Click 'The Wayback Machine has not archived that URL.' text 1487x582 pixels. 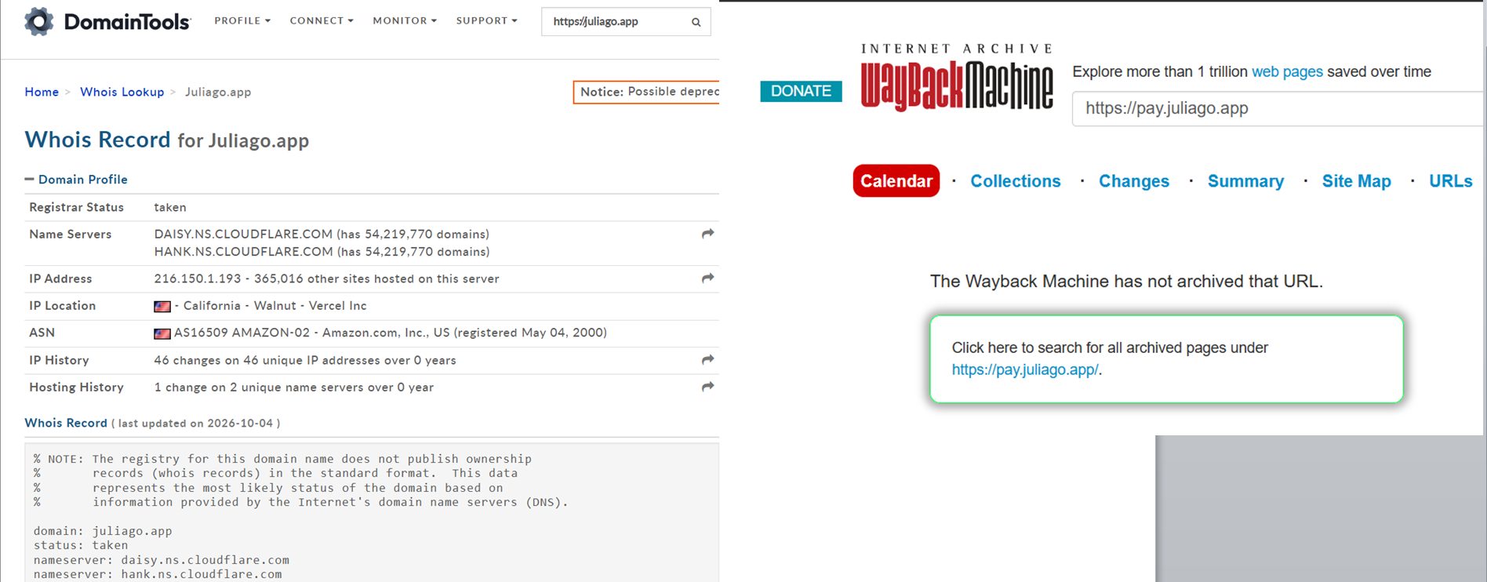(1126, 282)
